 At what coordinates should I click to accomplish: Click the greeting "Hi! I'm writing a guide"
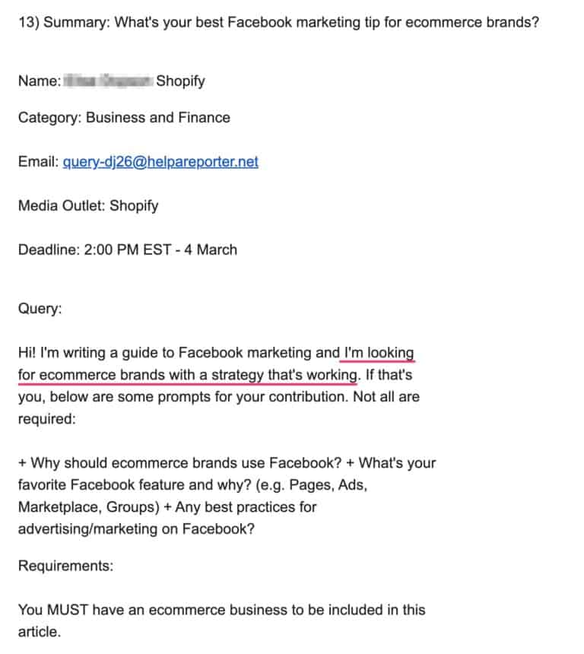[91, 353]
